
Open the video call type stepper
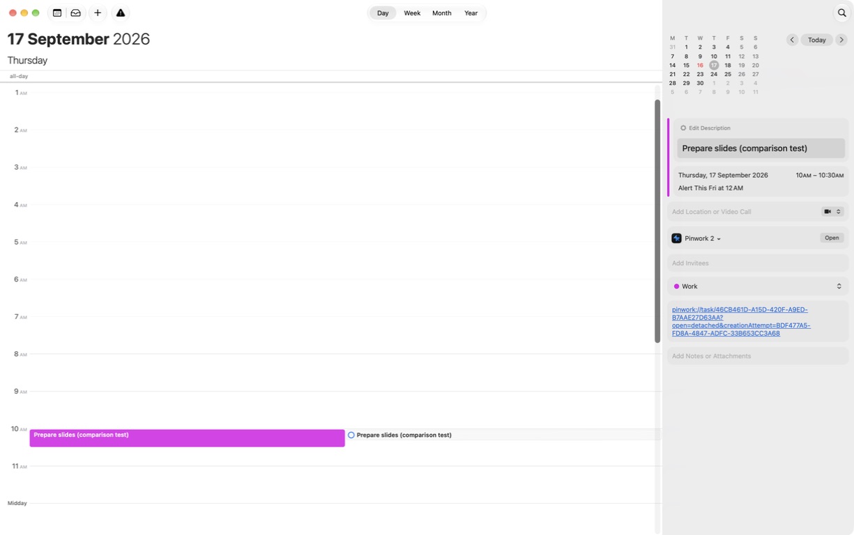[x=839, y=212]
